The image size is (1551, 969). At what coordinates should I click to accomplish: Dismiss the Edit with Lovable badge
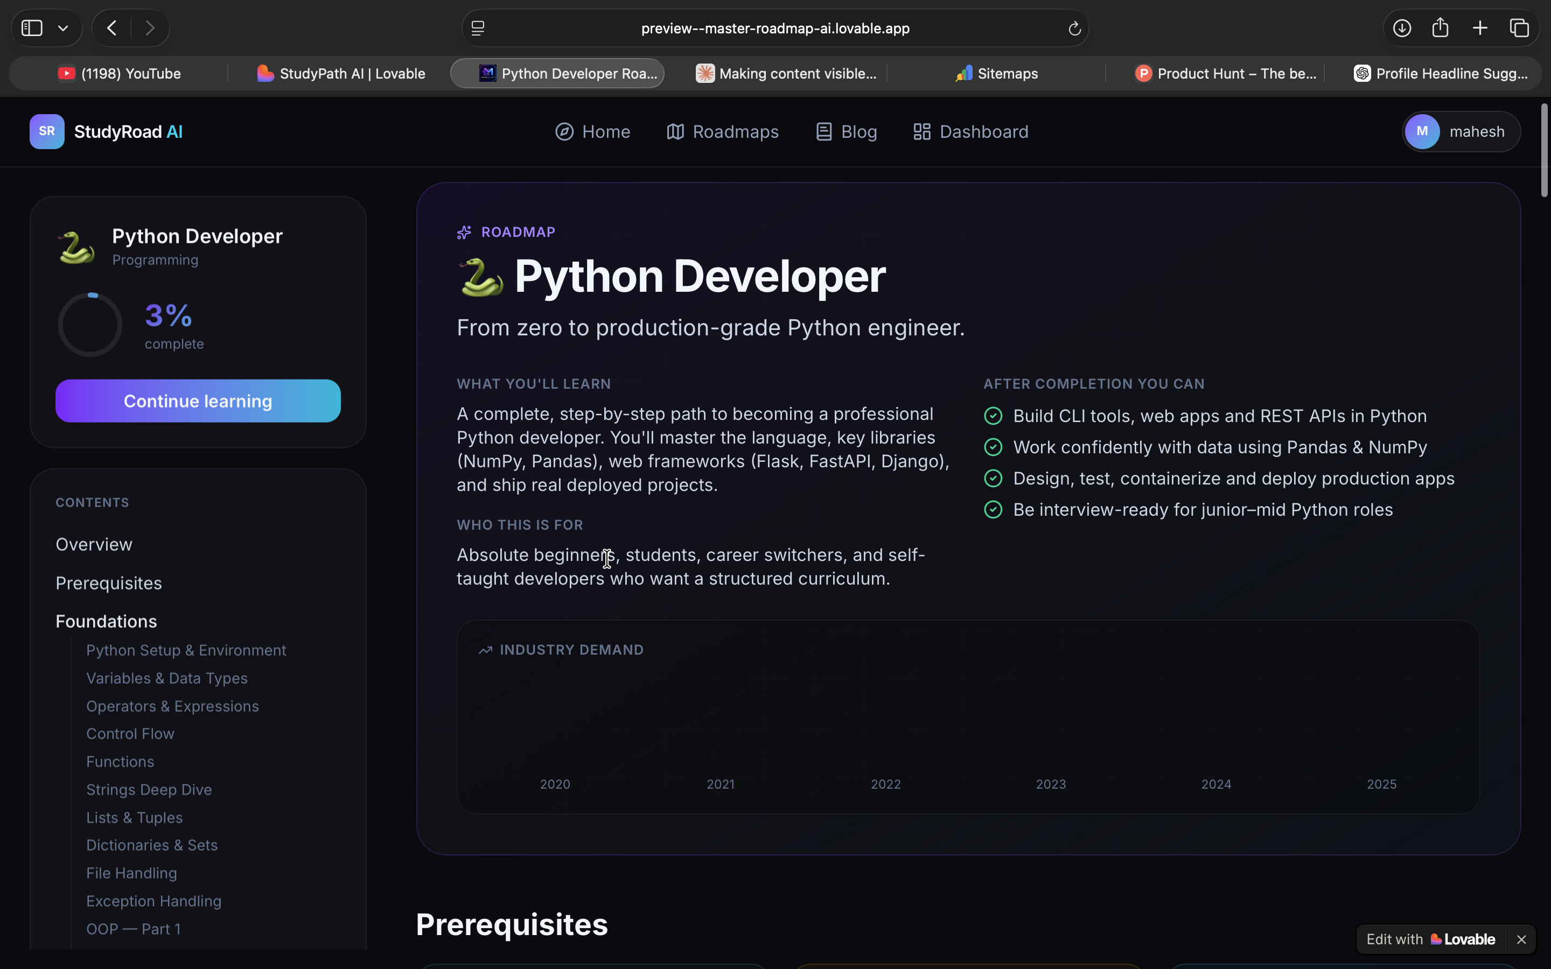(x=1521, y=939)
